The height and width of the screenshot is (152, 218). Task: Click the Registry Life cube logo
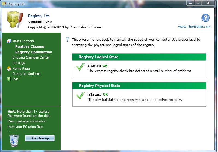(15, 20)
